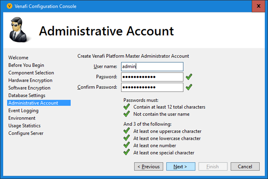Jump to Event Logging step
The width and height of the screenshot is (268, 179).
point(23,111)
